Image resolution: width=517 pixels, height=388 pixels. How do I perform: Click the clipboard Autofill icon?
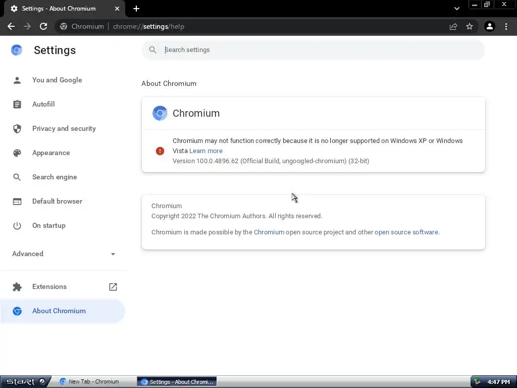[x=17, y=104]
